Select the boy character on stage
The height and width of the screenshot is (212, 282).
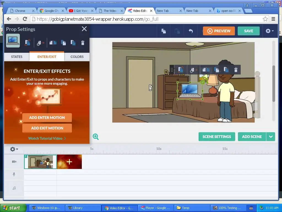click(x=226, y=91)
